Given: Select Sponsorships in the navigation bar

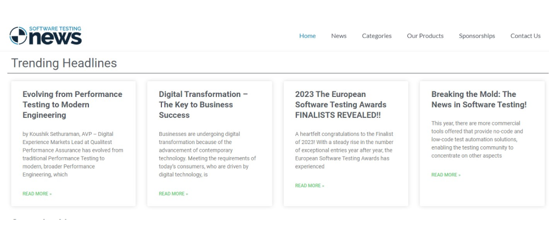Looking at the screenshot, I should [477, 36].
